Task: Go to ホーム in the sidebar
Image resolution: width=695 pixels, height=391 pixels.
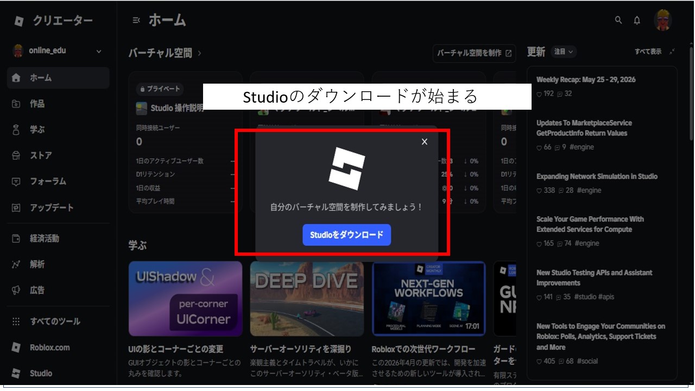Action: tap(58, 78)
